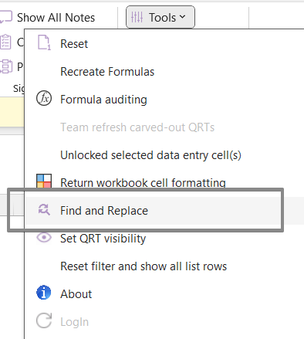Image resolution: width=304 pixels, height=339 pixels.
Task: Click Team refresh carved-out QRTs entry
Action: pos(137,127)
